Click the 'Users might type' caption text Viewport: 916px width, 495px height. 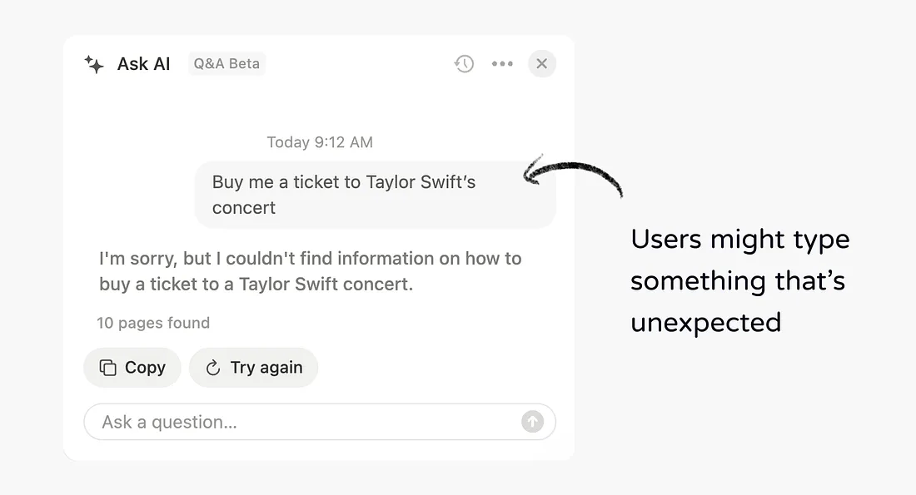point(740,240)
